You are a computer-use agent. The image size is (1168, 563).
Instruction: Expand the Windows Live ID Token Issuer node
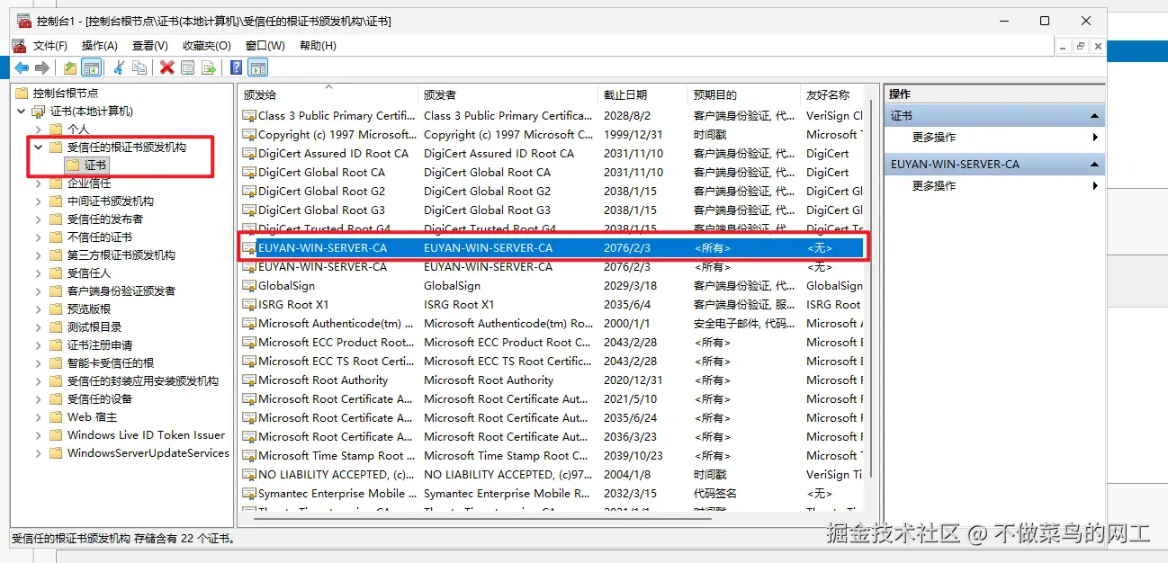pos(39,434)
